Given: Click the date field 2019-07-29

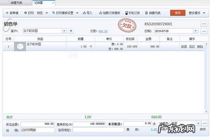Looking at the screenshot, I should point(173,31).
